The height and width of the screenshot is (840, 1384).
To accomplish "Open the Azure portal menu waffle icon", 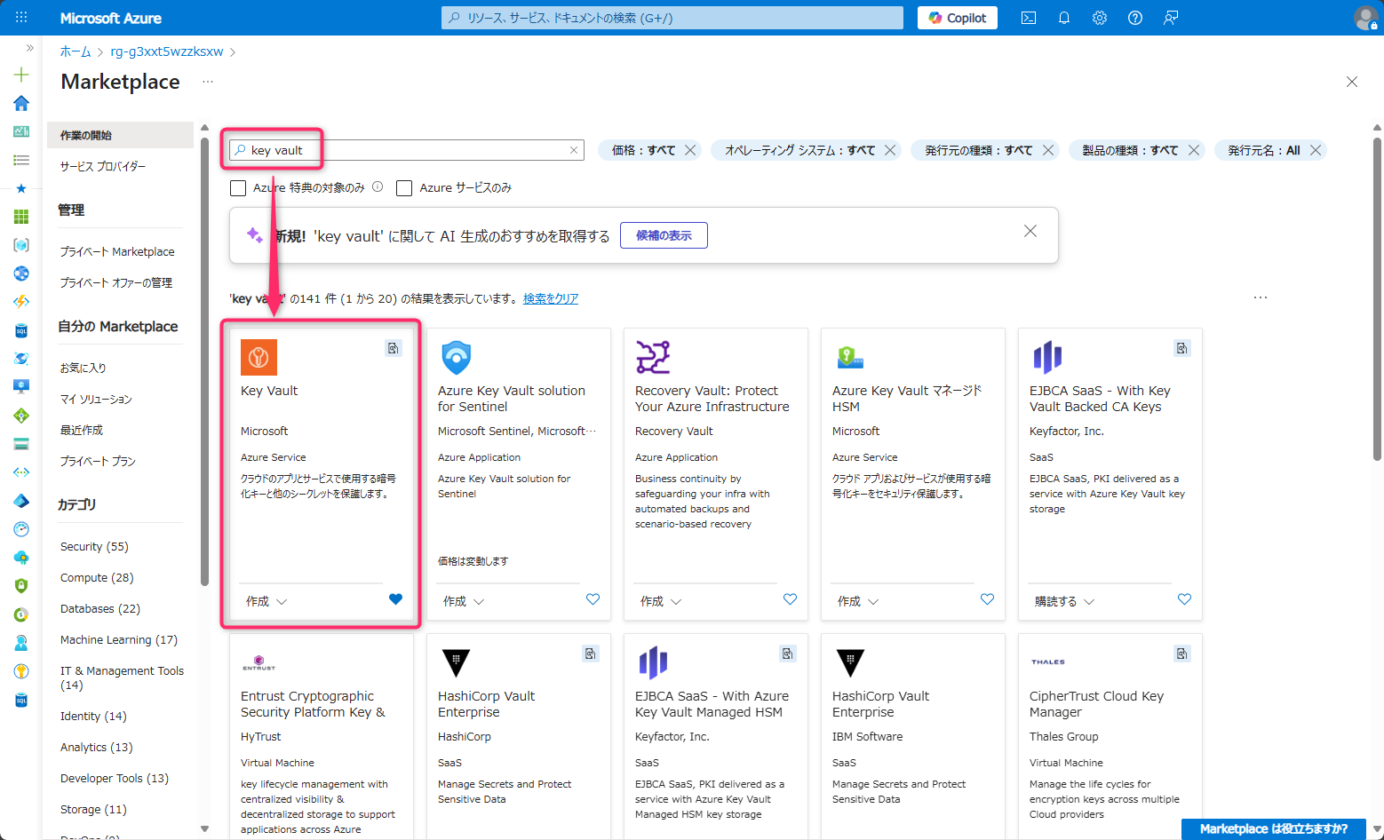I will [x=21, y=18].
